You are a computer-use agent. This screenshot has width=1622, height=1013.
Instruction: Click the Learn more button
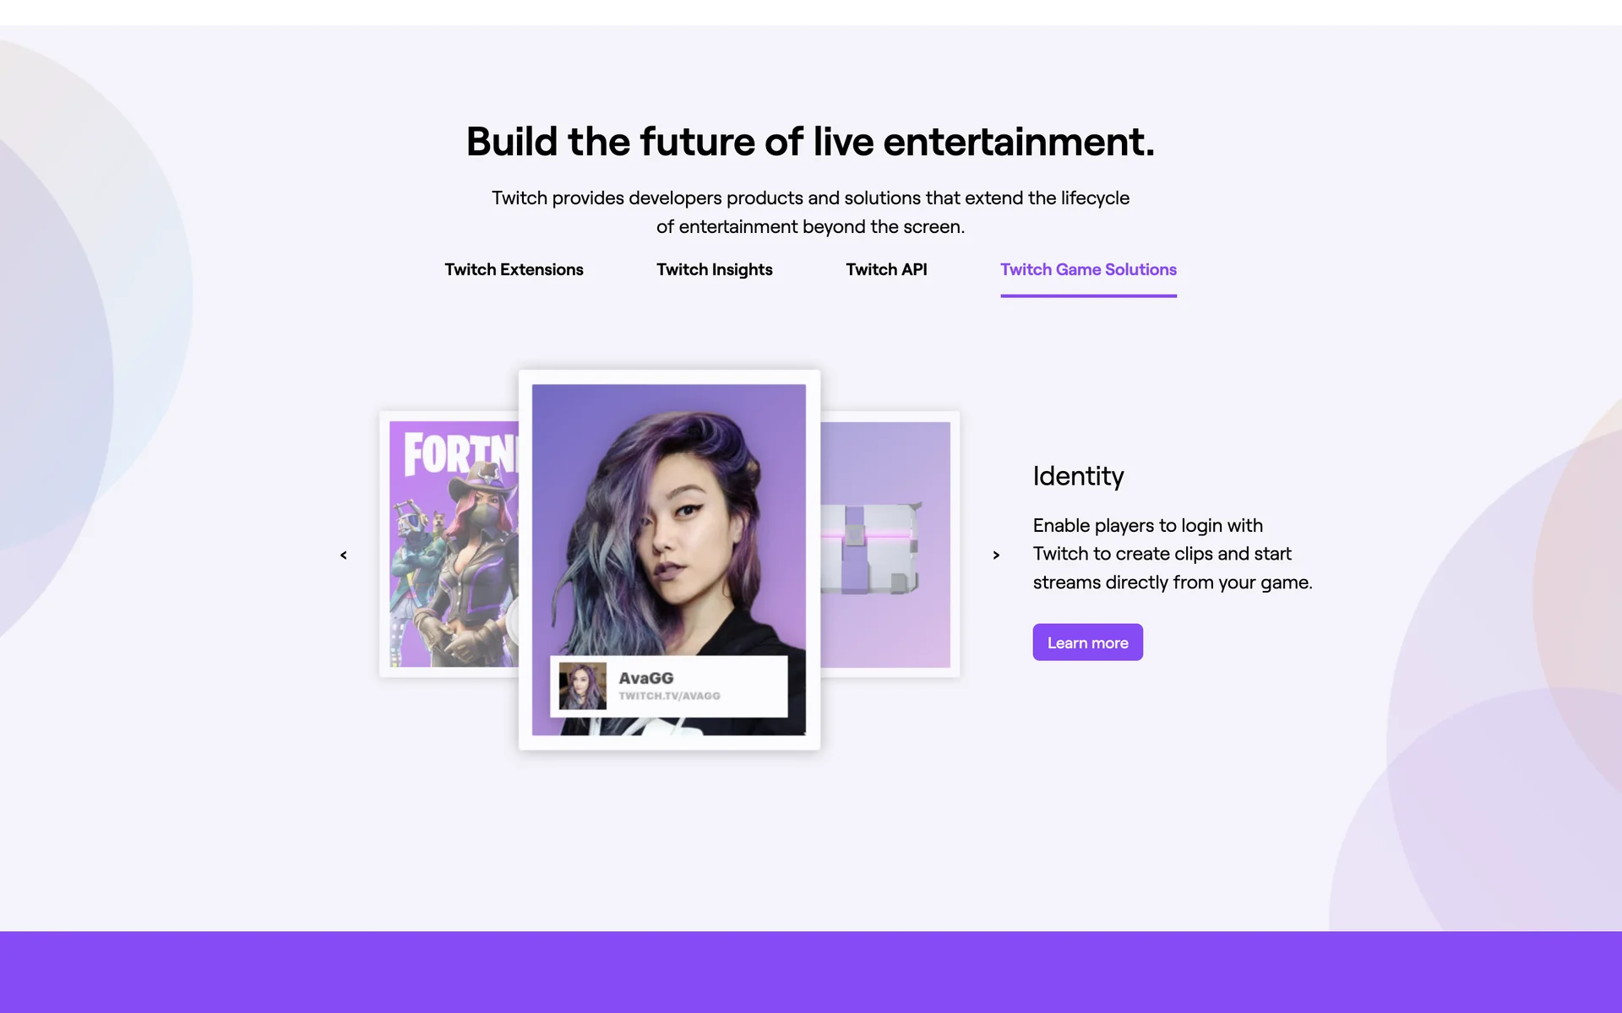coord(1087,642)
